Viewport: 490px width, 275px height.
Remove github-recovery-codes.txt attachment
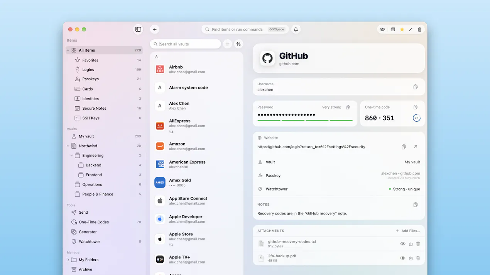coord(418,244)
